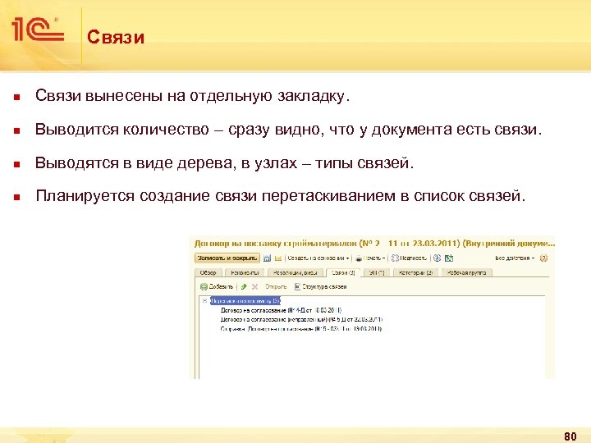
Task: Click the help question mark icon
Action: [543, 258]
